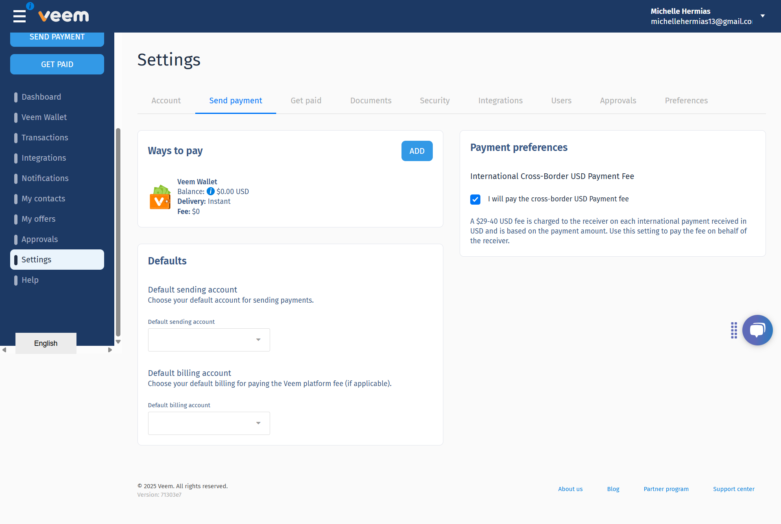This screenshot has height=524, width=781.
Task: Open the Support center link
Action: click(x=733, y=489)
